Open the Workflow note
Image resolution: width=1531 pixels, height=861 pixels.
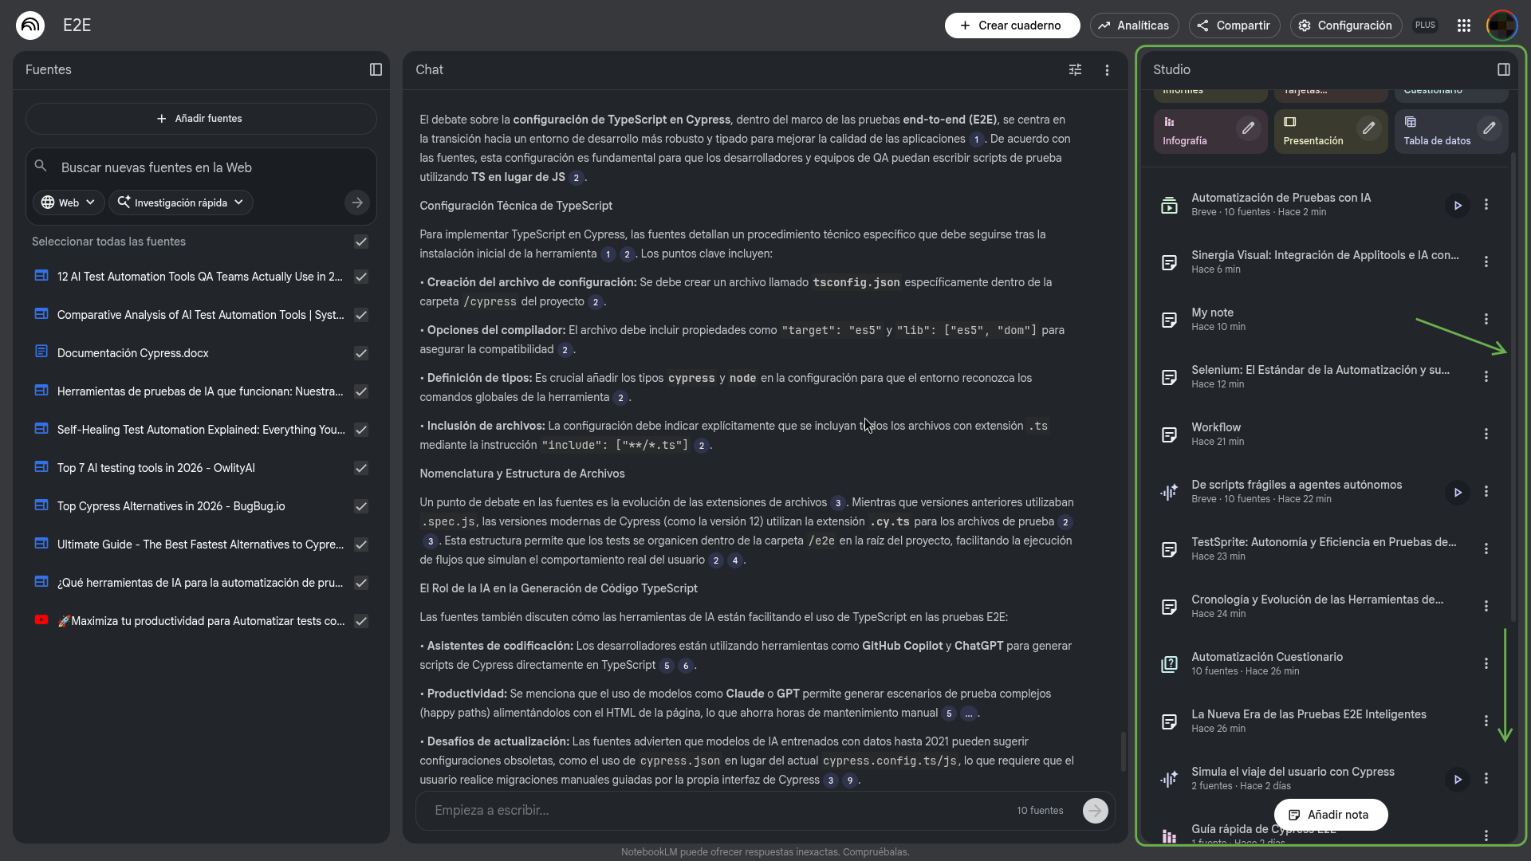[x=1316, y=434]
